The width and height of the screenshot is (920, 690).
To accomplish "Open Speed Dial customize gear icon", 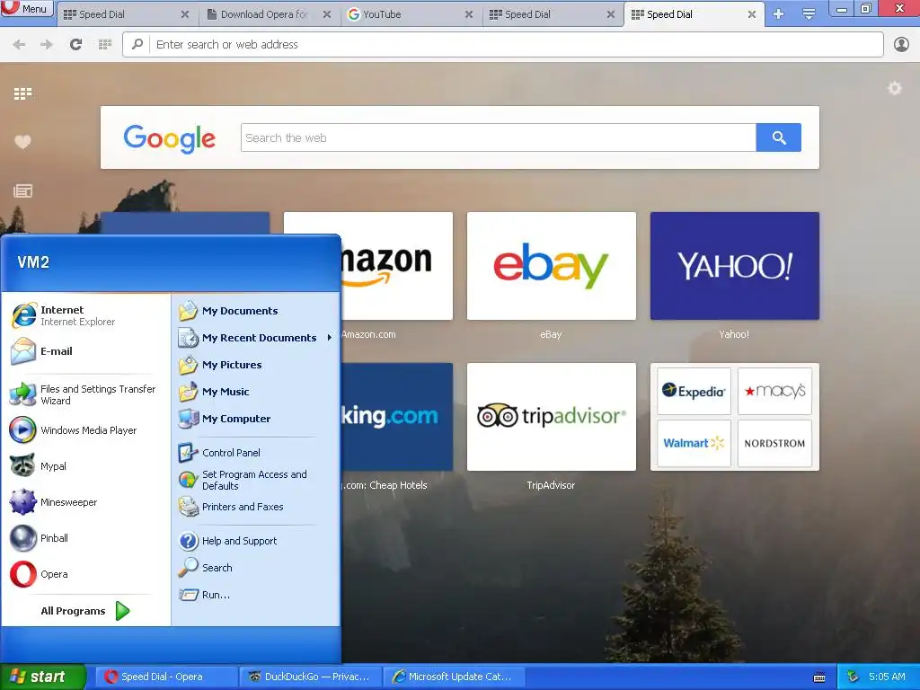I will (895, 89).
